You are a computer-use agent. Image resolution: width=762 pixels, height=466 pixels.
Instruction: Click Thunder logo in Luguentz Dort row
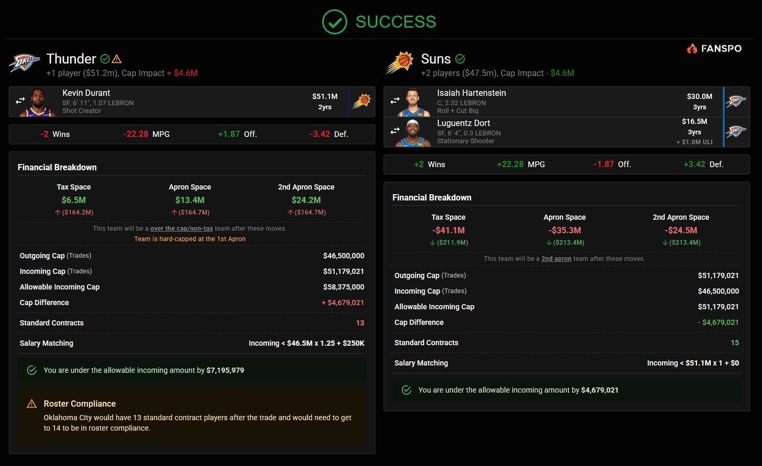736,131
